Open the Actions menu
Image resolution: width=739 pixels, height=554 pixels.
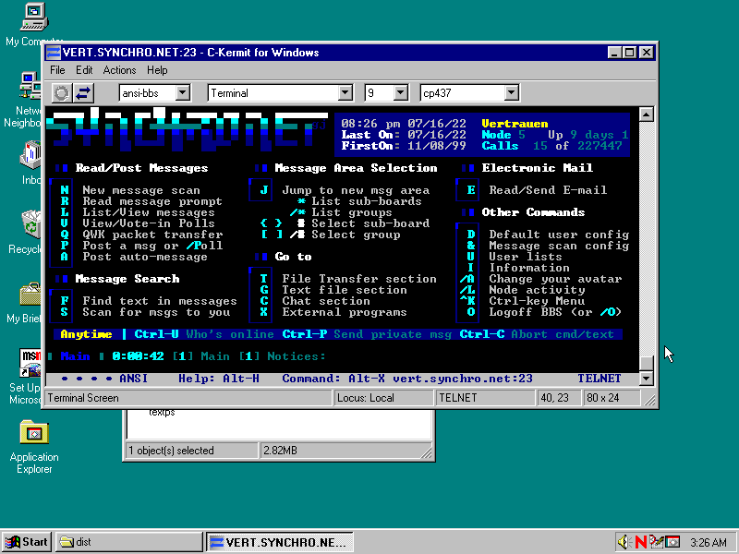click(x=120, y=70)
